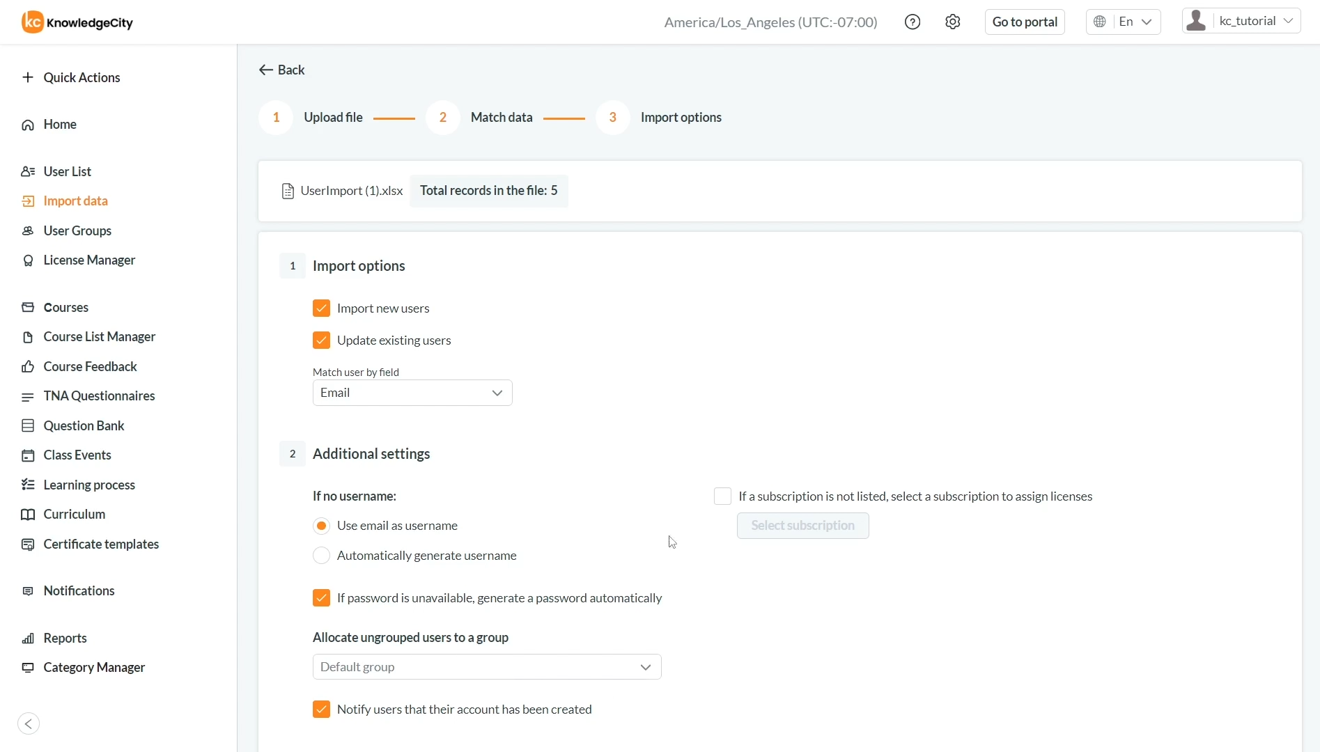Disable notify users of account creation
Image resolution: width=1320 pixels, height=752 pixels.
click(x=321, y=710)
